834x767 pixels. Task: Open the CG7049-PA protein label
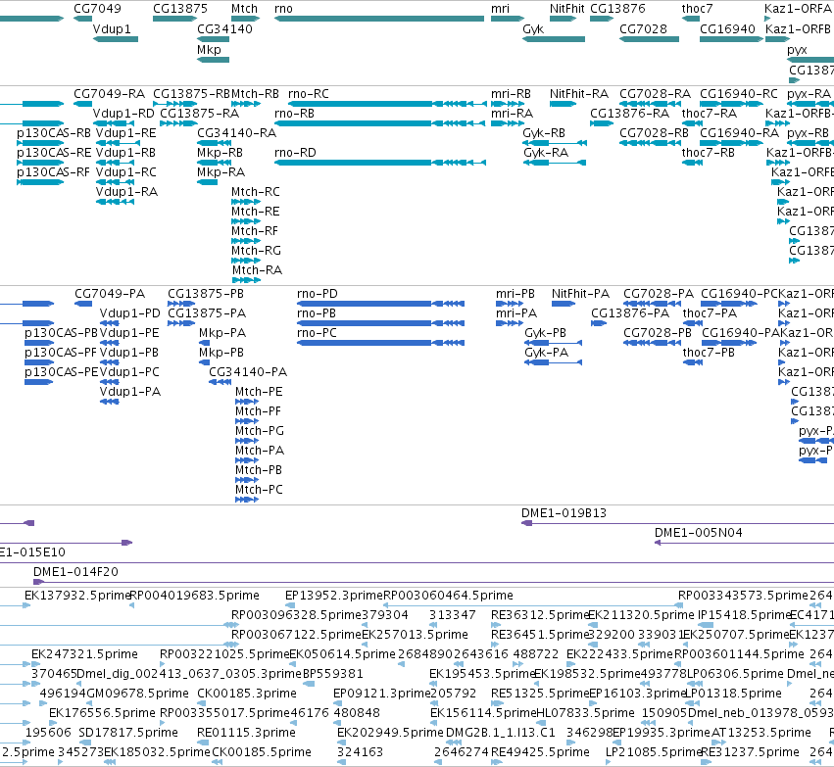click(x=110, y=294)
